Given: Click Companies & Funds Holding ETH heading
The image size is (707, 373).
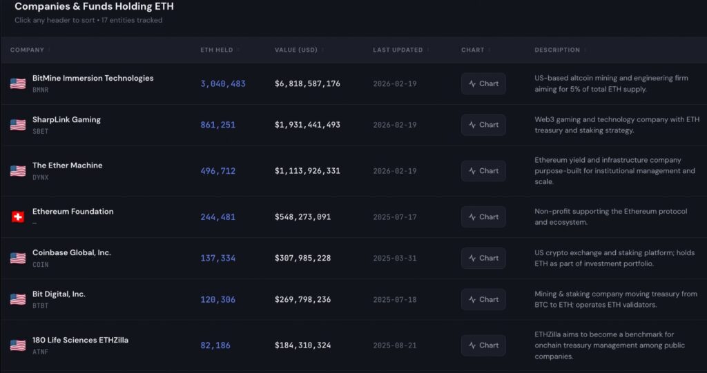Looking at the screenshot, I should (x=94, y=7).
